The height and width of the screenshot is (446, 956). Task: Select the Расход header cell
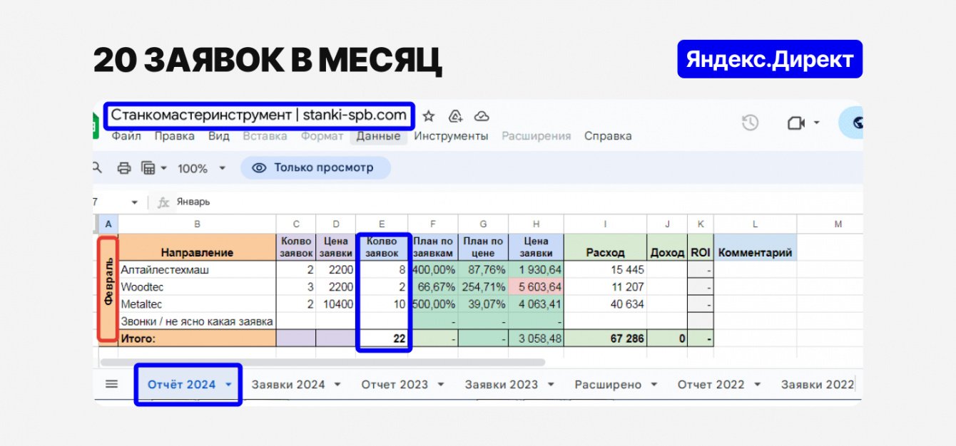[605, 247]
